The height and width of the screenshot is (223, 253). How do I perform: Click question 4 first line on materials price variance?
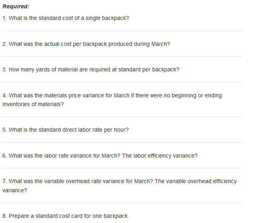pyautogui.click(x=112, y=95)
